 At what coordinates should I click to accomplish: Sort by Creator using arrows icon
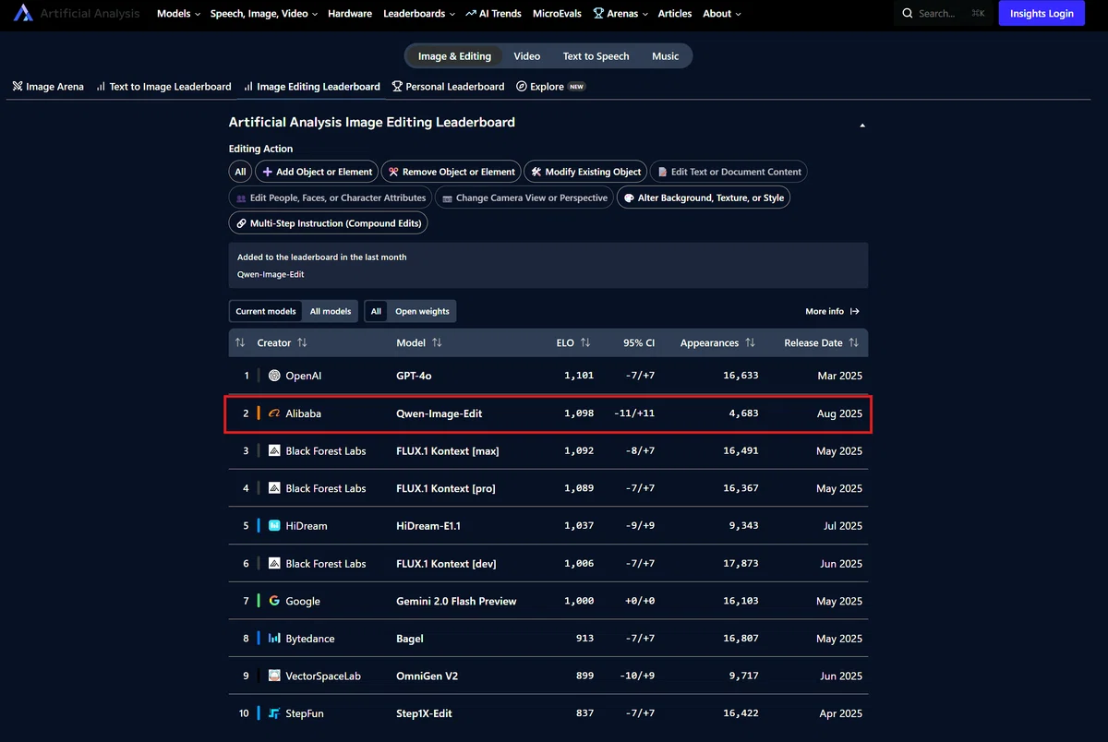click(302, 342)
